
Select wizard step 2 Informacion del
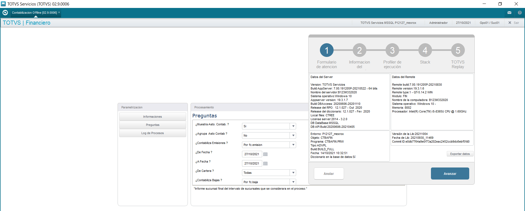click(359, 50)
